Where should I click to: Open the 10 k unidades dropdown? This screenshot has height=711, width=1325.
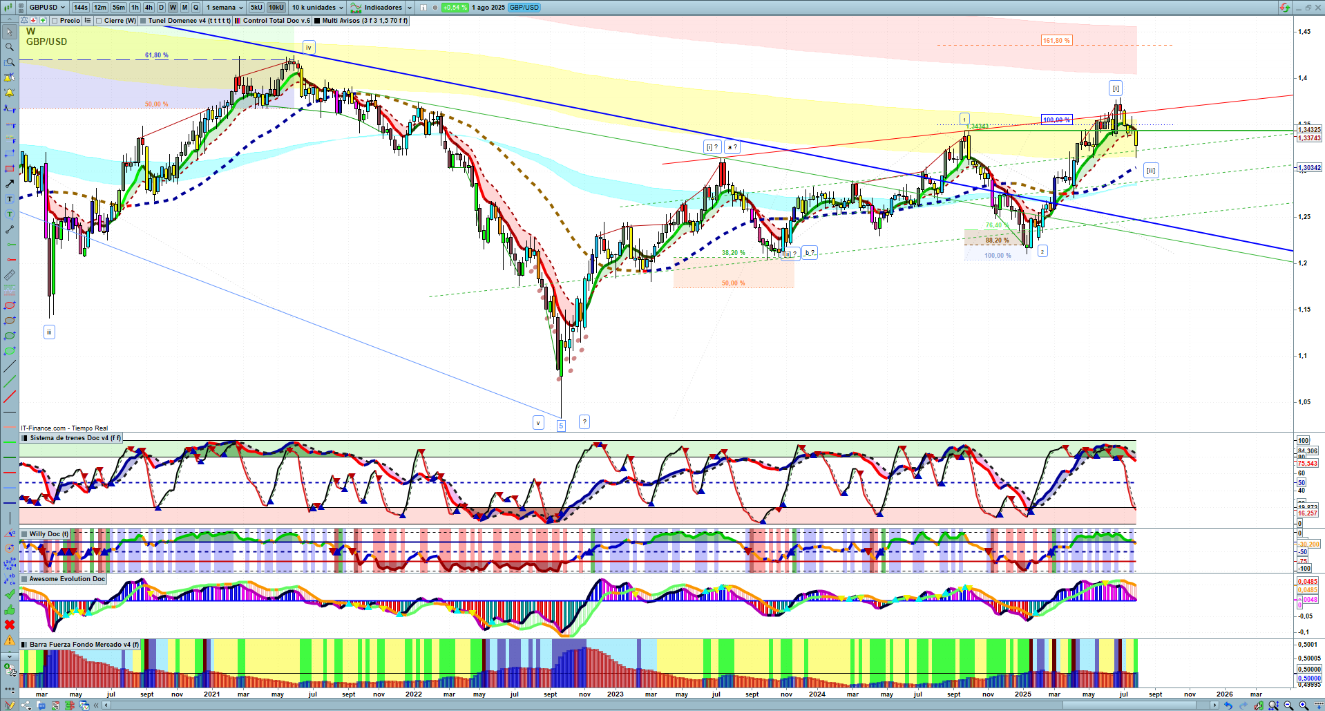pyautogui.click(x=317, y=8)
